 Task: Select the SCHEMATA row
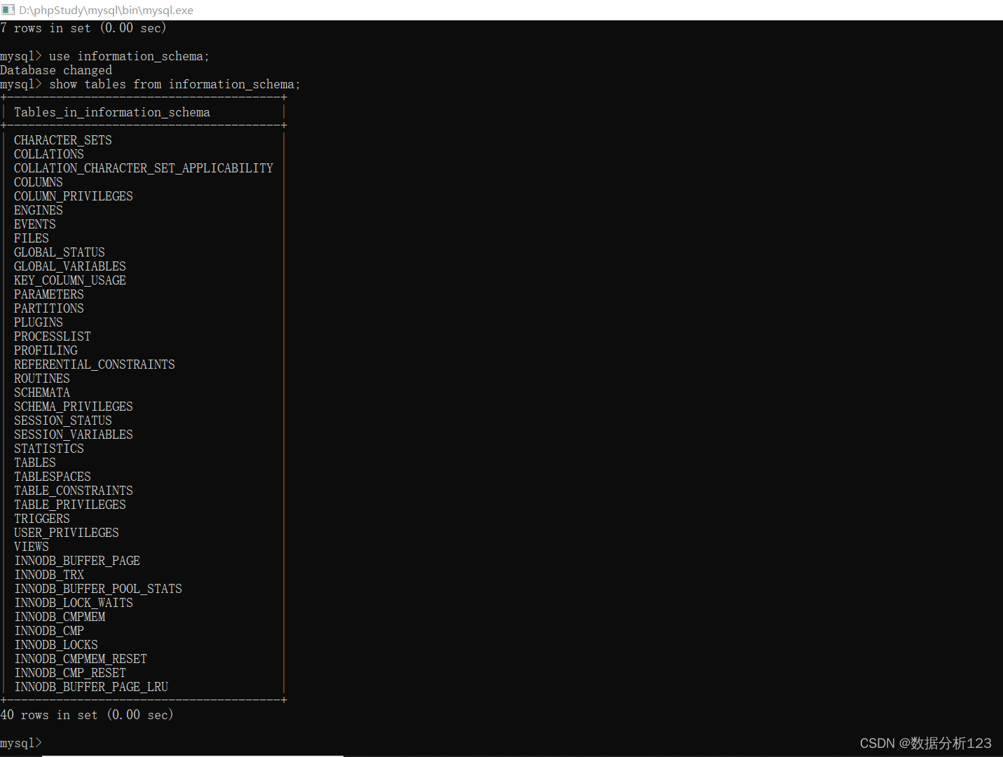point(42,393)
